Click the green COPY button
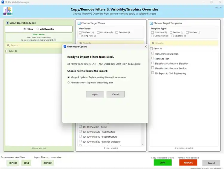The height and width of the screenshot is (169, 224). coord(163,163)
